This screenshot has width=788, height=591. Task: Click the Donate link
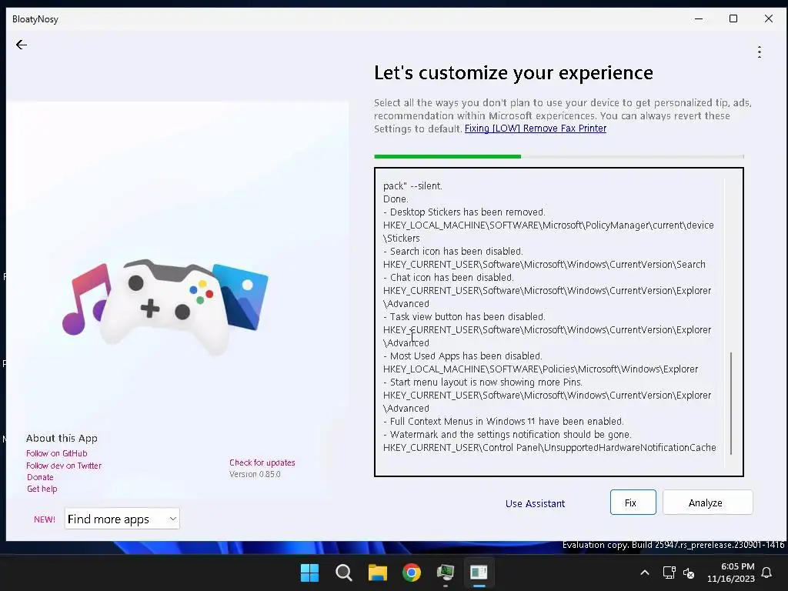pos(40,477)
